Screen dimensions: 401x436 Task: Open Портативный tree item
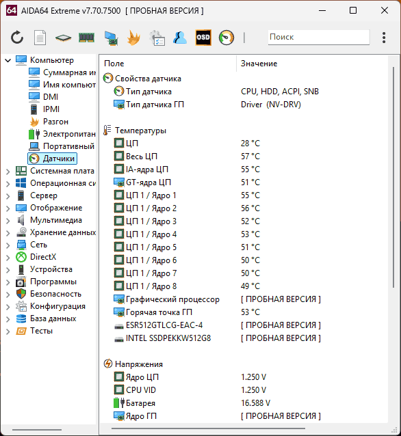pos(62,146)
